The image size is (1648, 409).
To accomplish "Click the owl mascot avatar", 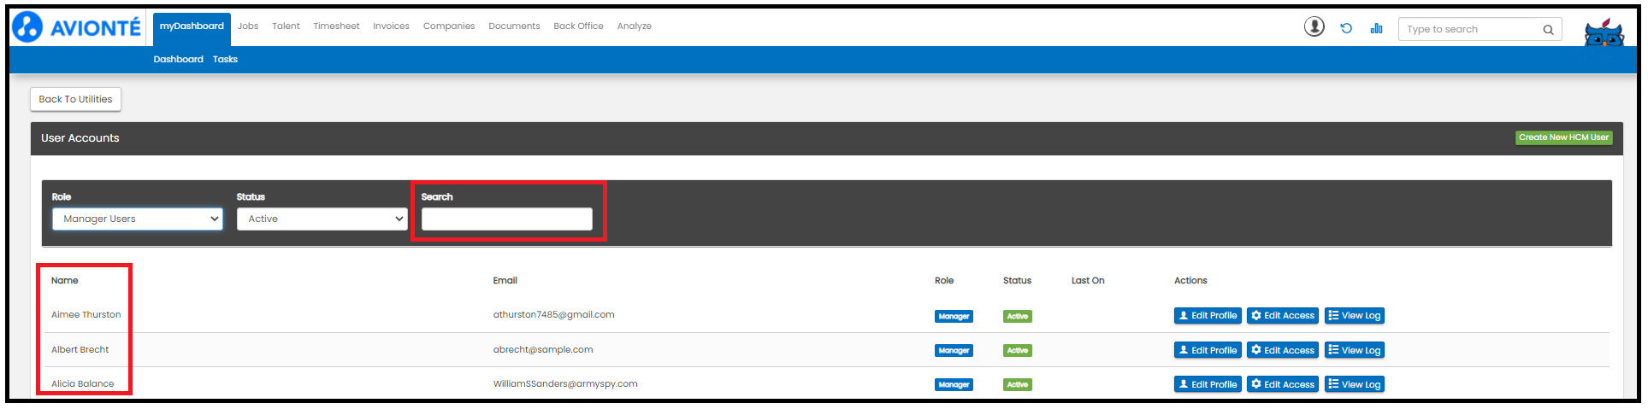I will coord(1604,32).
